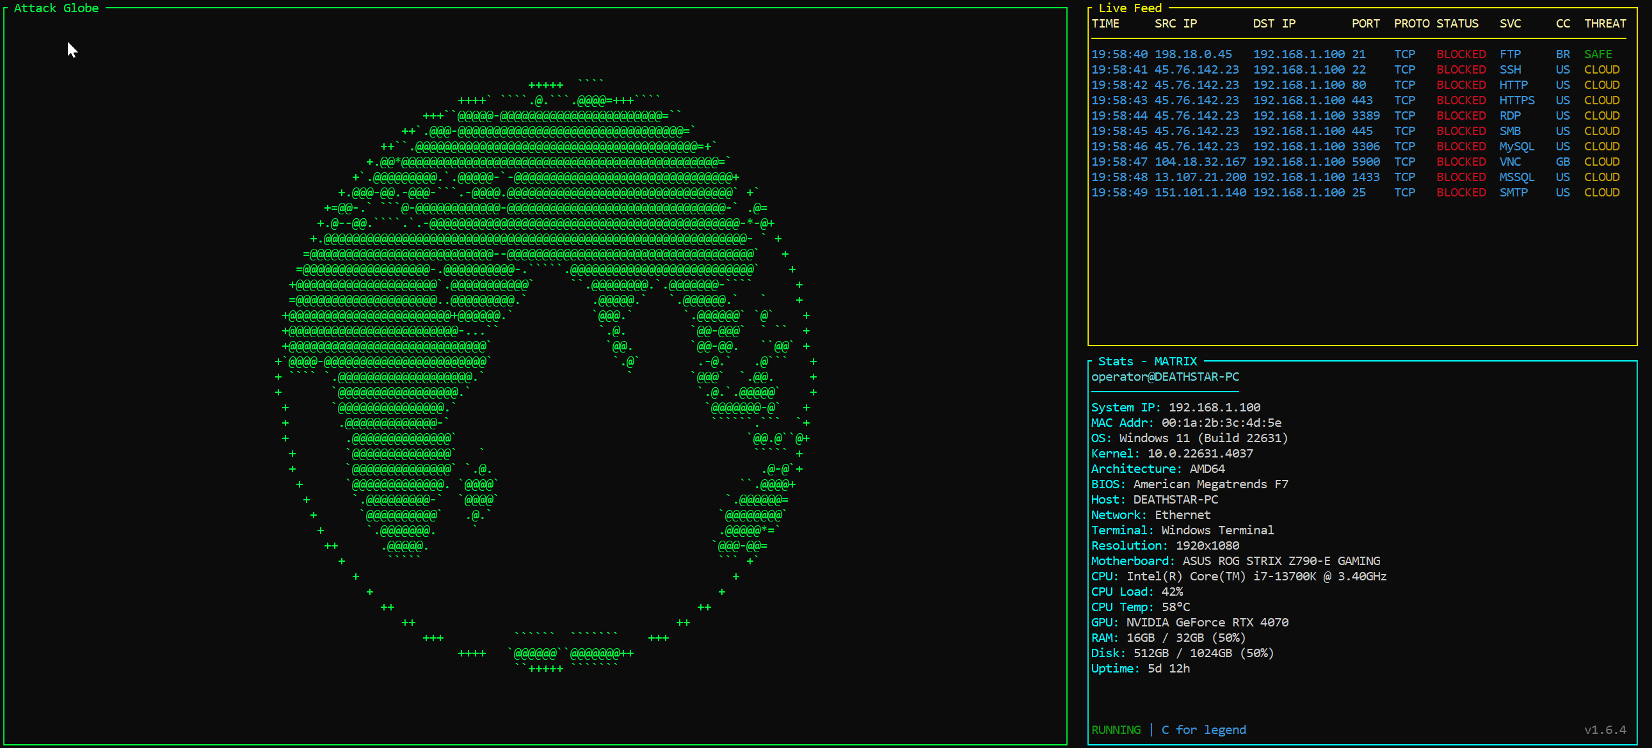
Task: Click operator@DEATHSTAR-PC in the Stats panel
Action: pyautogui.click(x=1166, y=377)
